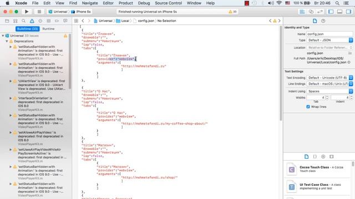The width and height of the screenshot is (355, 199).
Task: Show the Code Snippet library
Action: pos(315,156)
